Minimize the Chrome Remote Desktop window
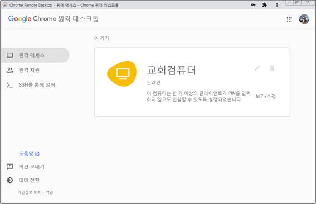 290,3
